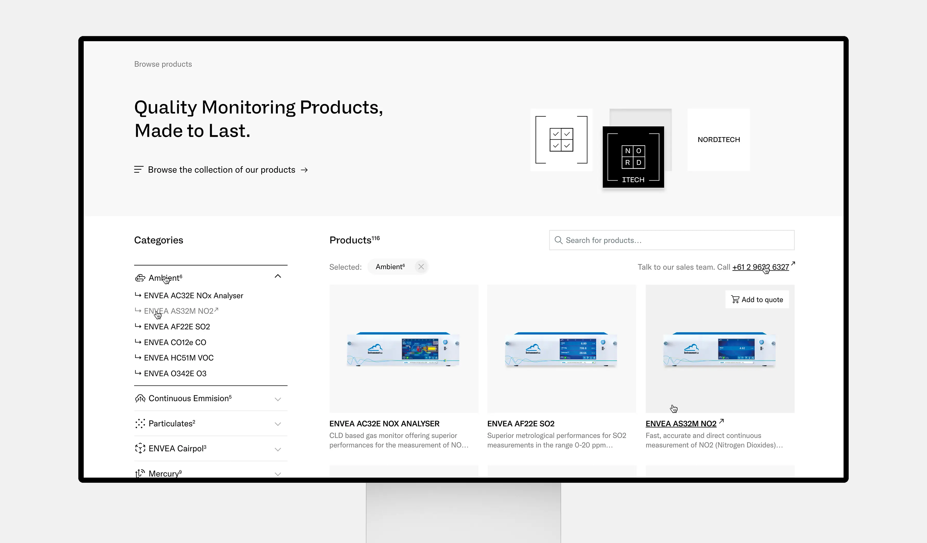Image resolution: width=927 pixels, height=543 pixels.
Task: Click the ENVEA Cairpol category icon
Action: 140,449
